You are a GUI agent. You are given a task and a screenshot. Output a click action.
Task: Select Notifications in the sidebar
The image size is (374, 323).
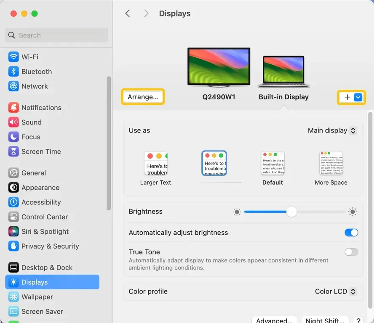tap(52, 108)
